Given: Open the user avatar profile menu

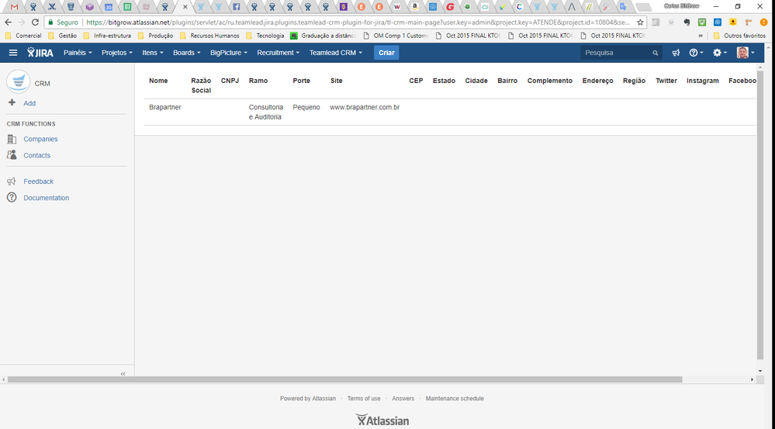Looking at the screenshot, I should pyautogui.click(x=746, y=53).
